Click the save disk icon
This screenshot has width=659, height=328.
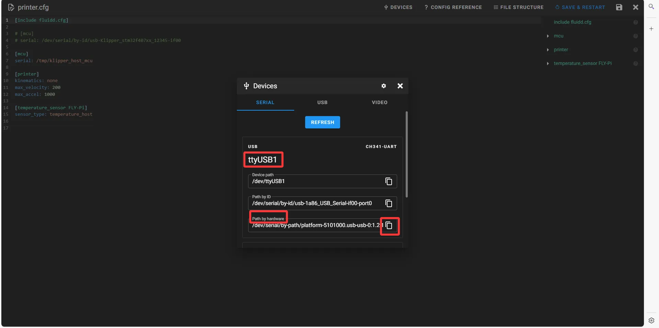coord(619,7)
